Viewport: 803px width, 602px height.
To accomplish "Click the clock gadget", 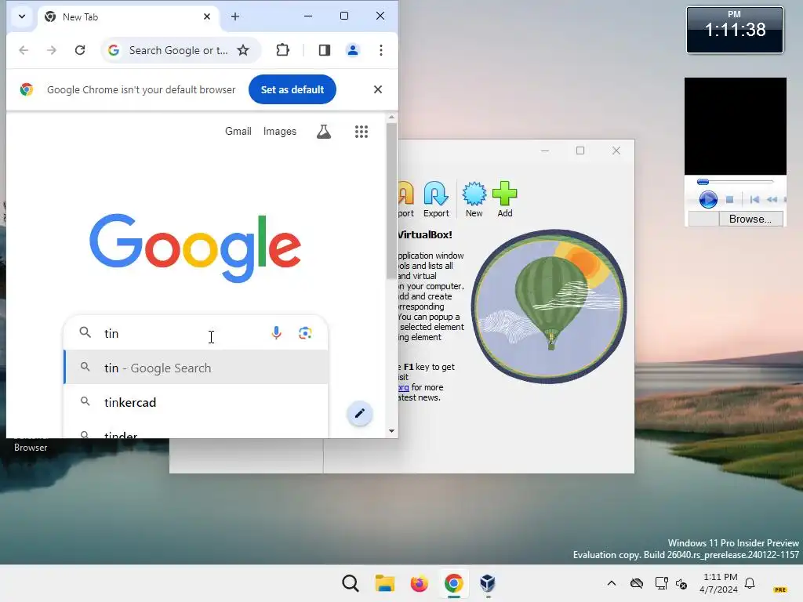I will pyautogui.click(x=735, y=30).
